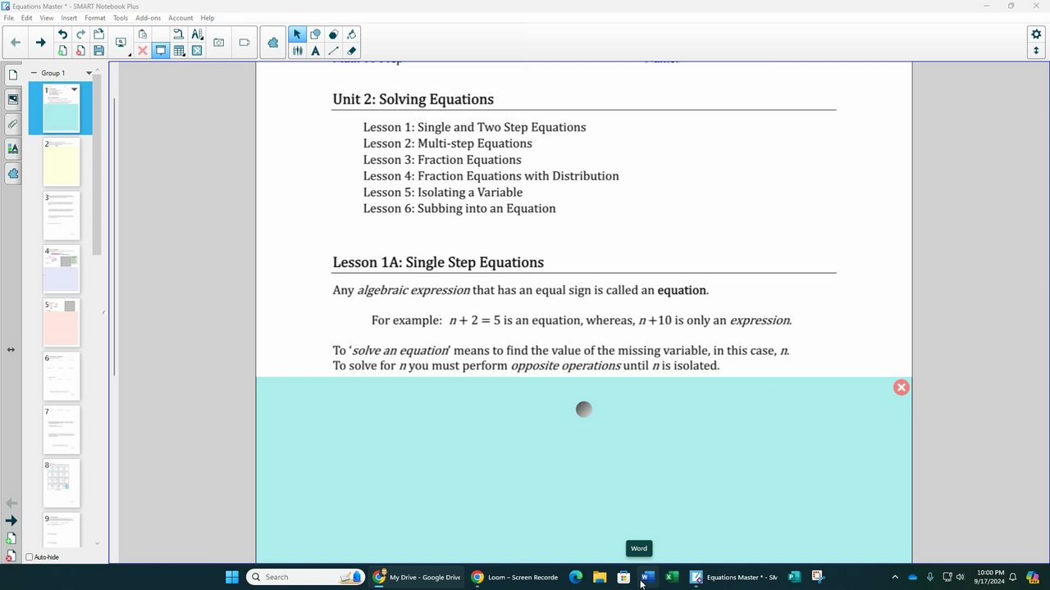Choose the Lines tool

coord(333,51)
